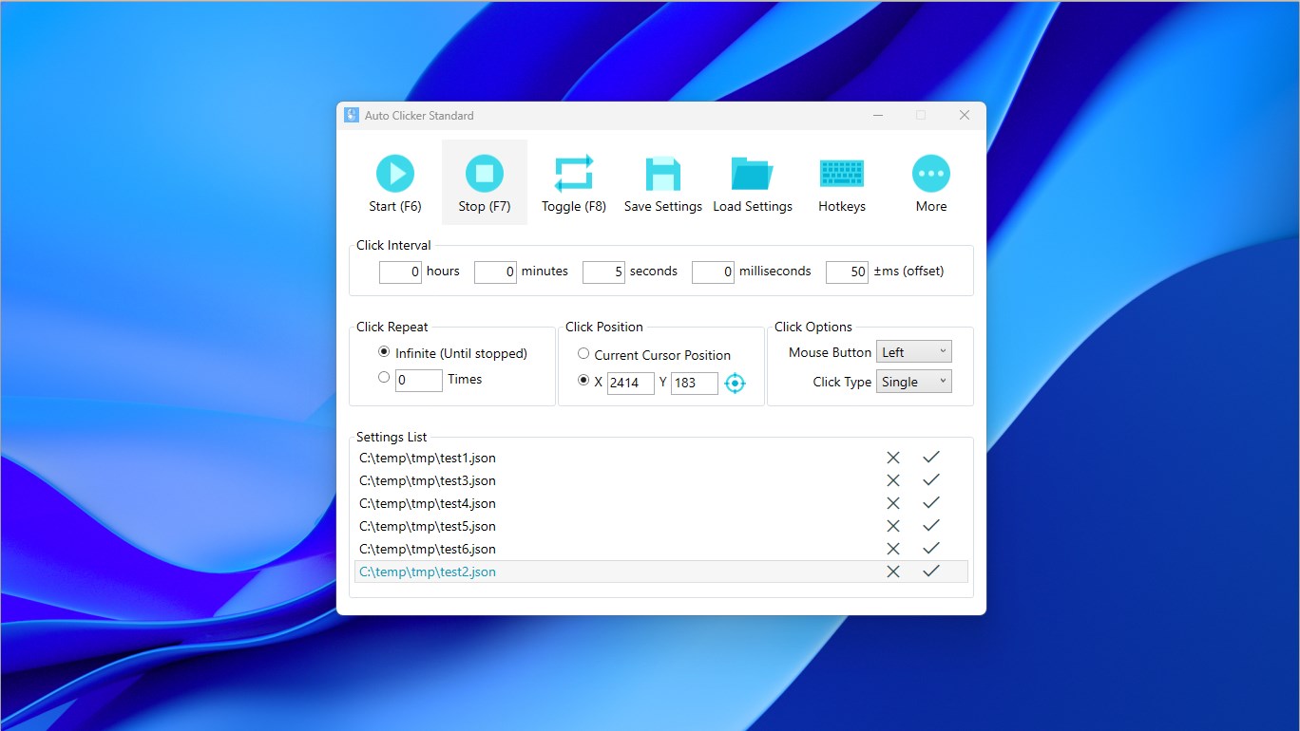Remove test2.json with its X icon
The image size is (1300, 731).
[893, 572]
